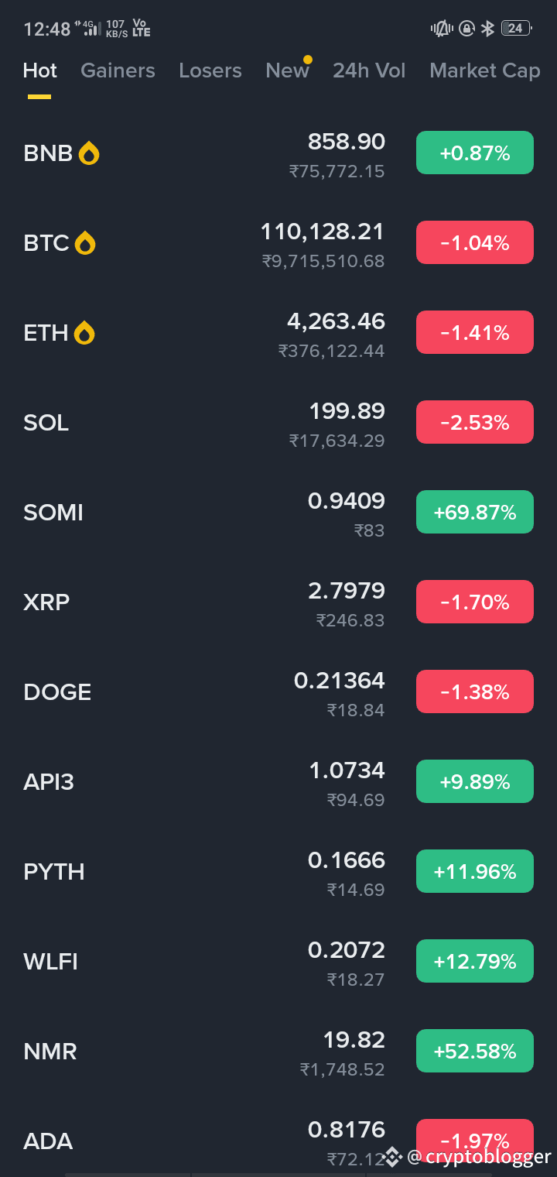Click the -1.04% change badge for BTC
The image size is (557, 1177).
tap(475, 242)
